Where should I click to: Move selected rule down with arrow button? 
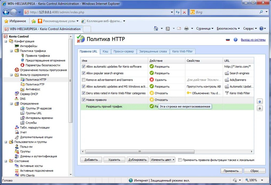(260, 108)
